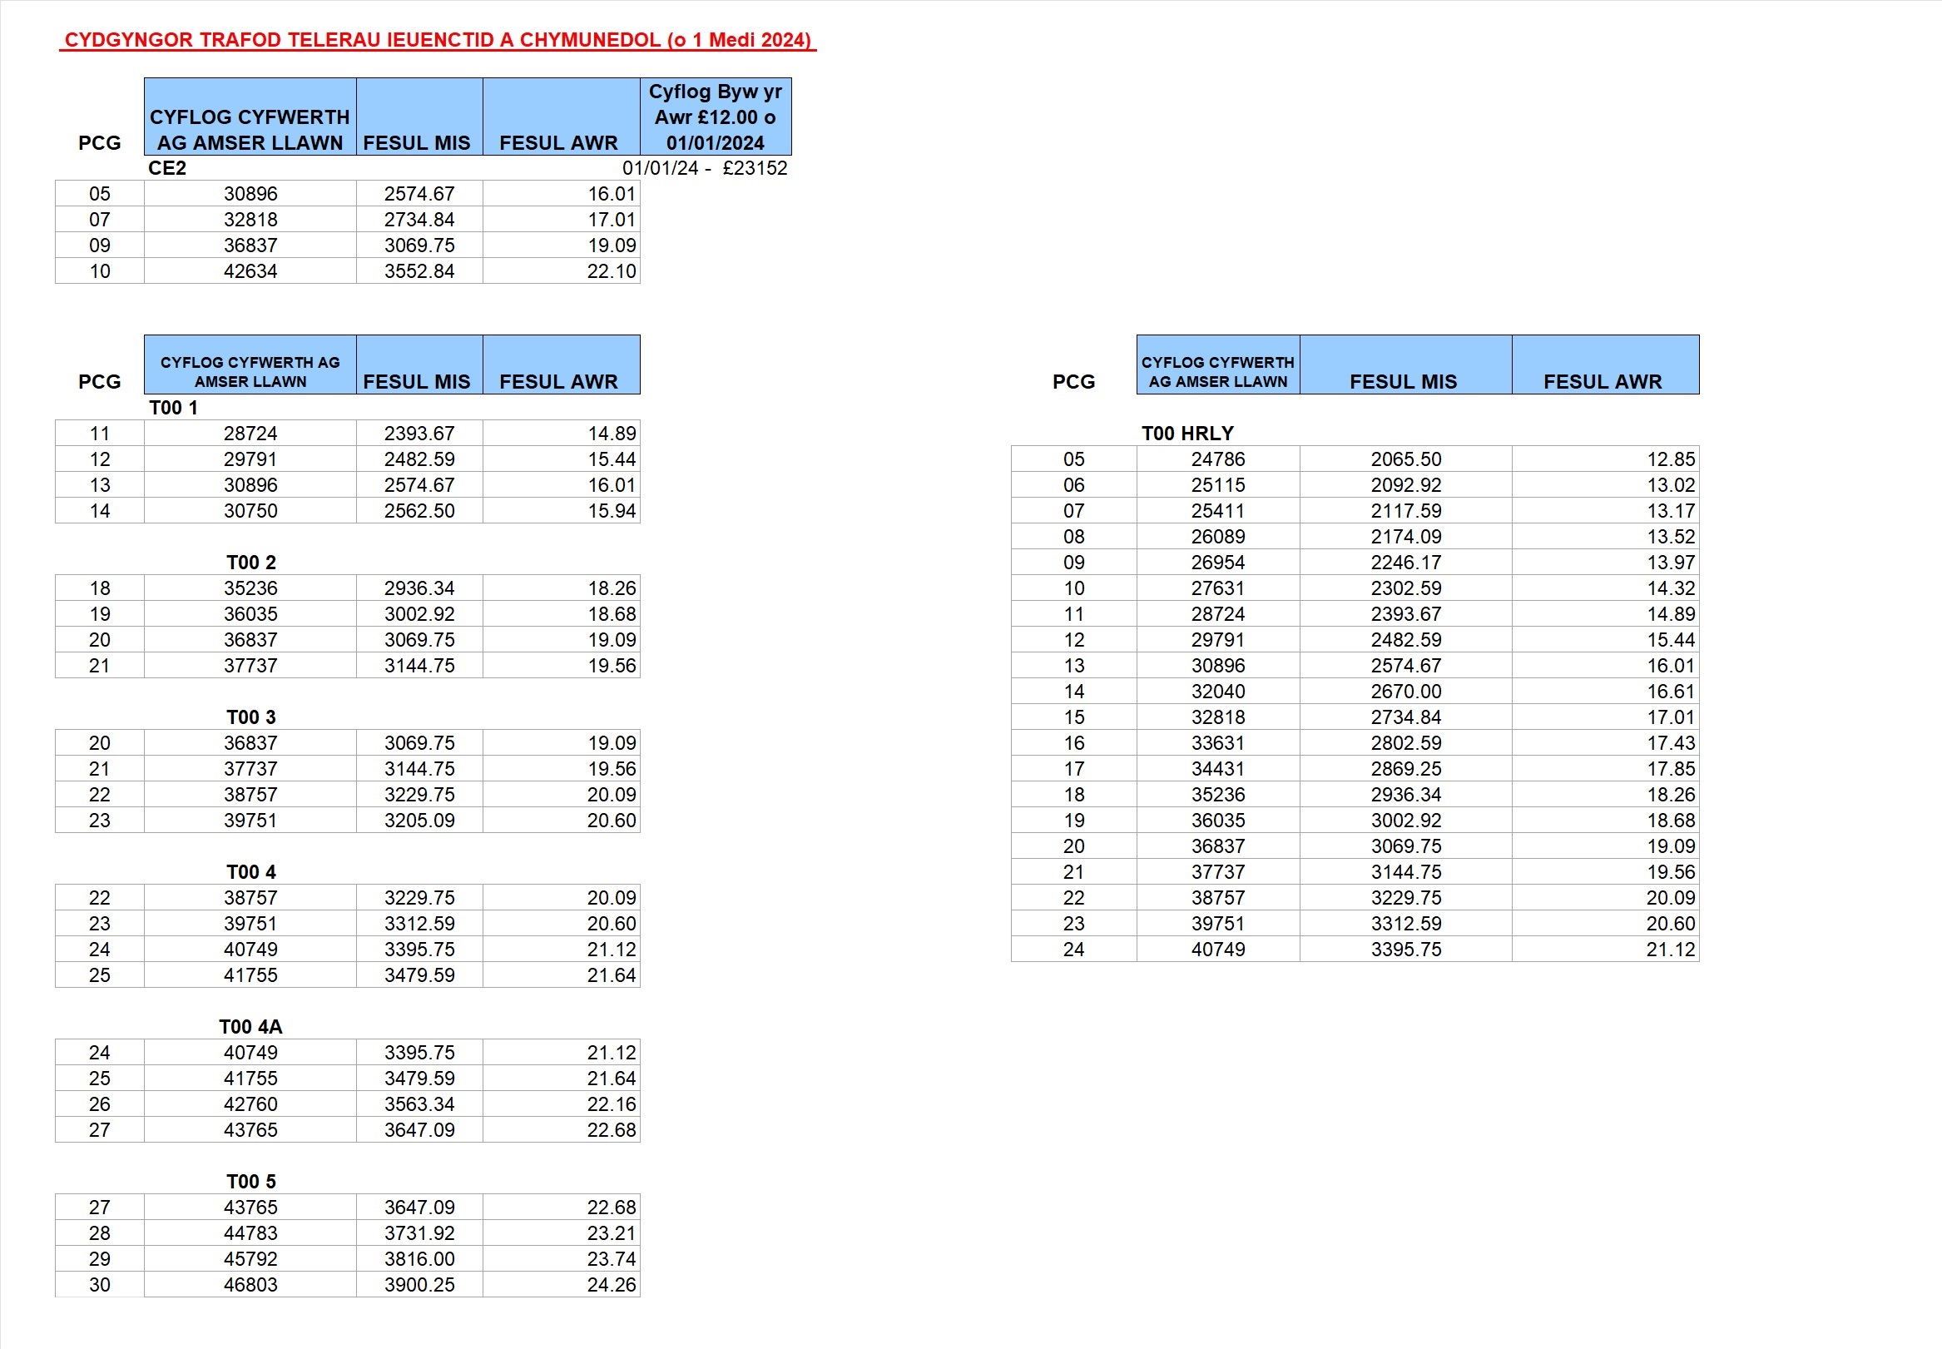
Task: Select the 'Cyflog Byw yr Awr £12.00' header
Action: (715, 117)
